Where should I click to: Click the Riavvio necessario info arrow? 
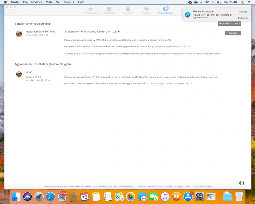[x=47, y=35]
